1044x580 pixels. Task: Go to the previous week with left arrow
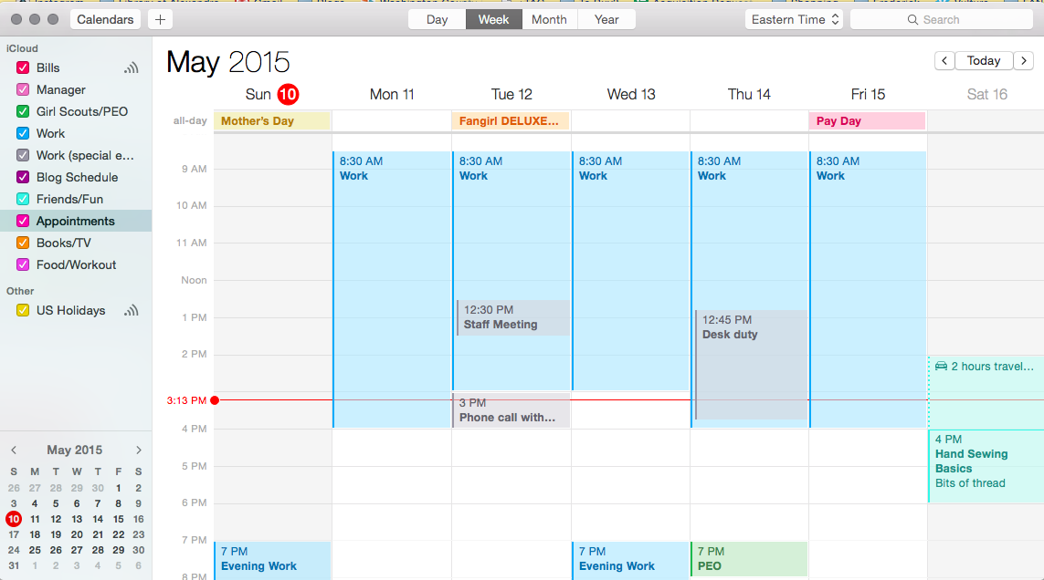[944, 60]
